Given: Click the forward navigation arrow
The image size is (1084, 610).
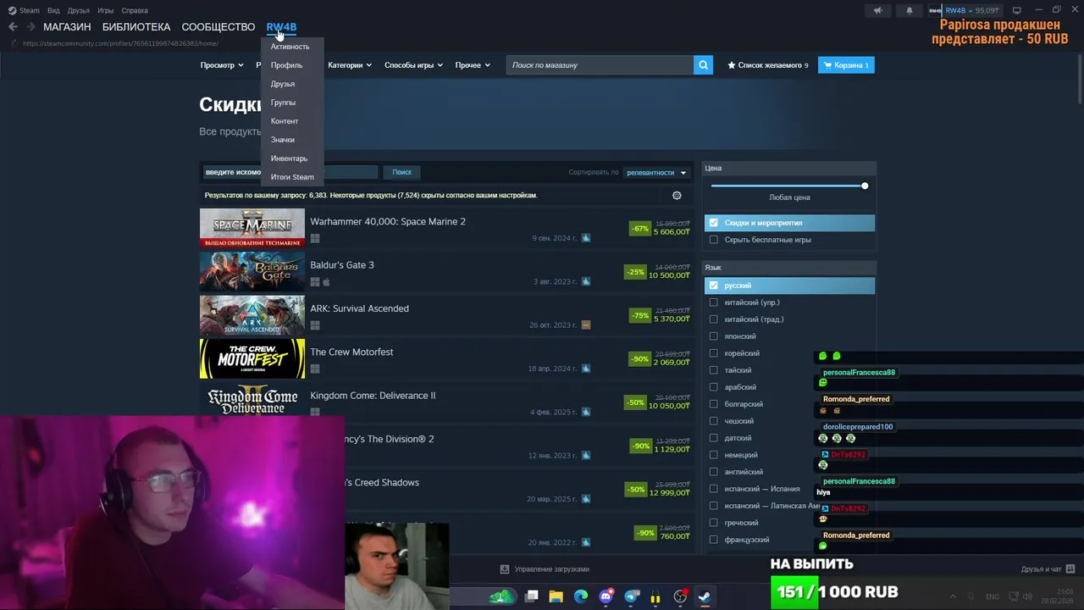Looking at the screenshot, I should (30, 27).
